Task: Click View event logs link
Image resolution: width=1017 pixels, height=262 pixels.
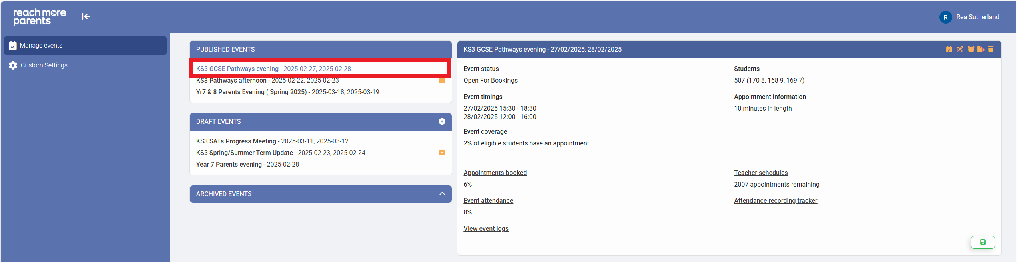Action: [486, 228]
